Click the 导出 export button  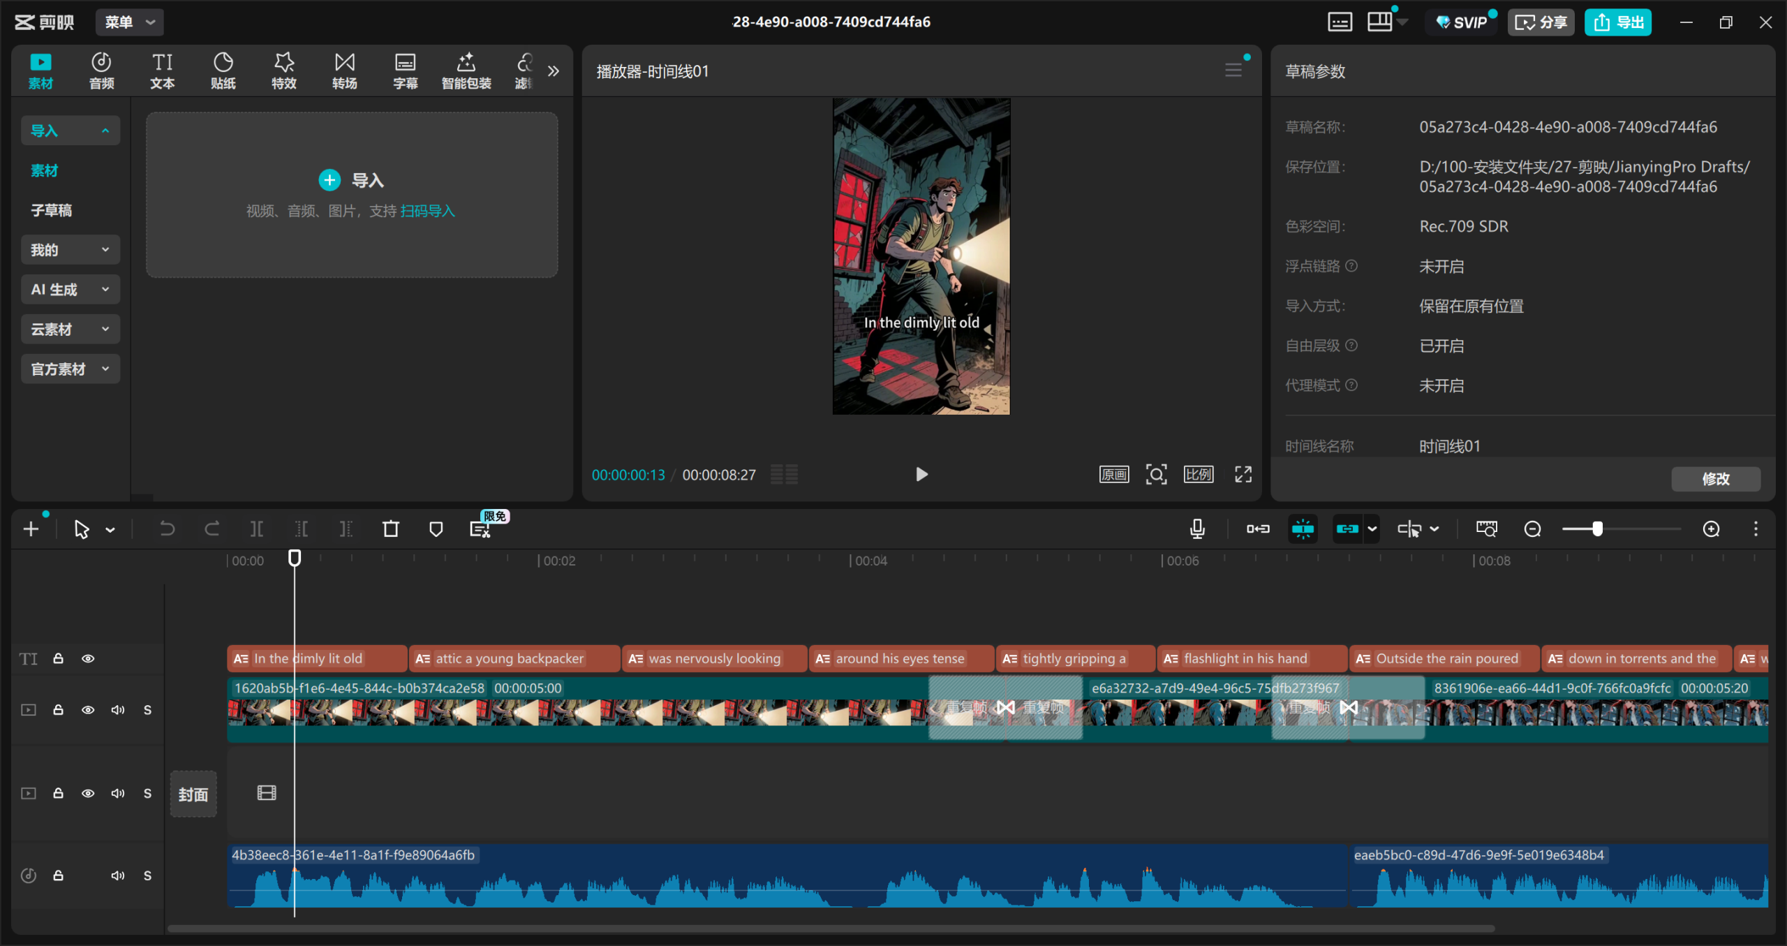[1618, 22]
